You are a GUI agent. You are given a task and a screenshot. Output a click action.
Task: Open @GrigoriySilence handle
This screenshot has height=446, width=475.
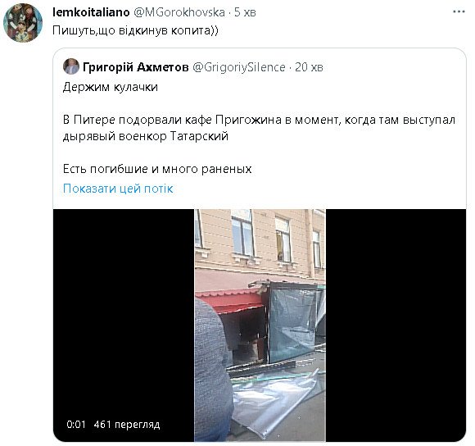238,67
